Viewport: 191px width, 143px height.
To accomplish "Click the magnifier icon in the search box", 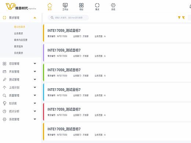I will [x=52, y=18].
